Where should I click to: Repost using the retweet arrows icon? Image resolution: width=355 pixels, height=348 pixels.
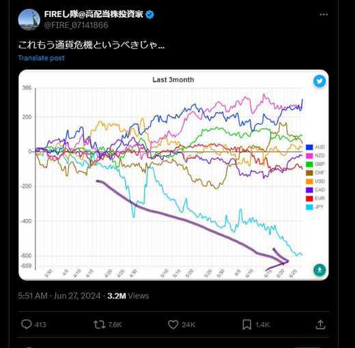coord(100,325)
